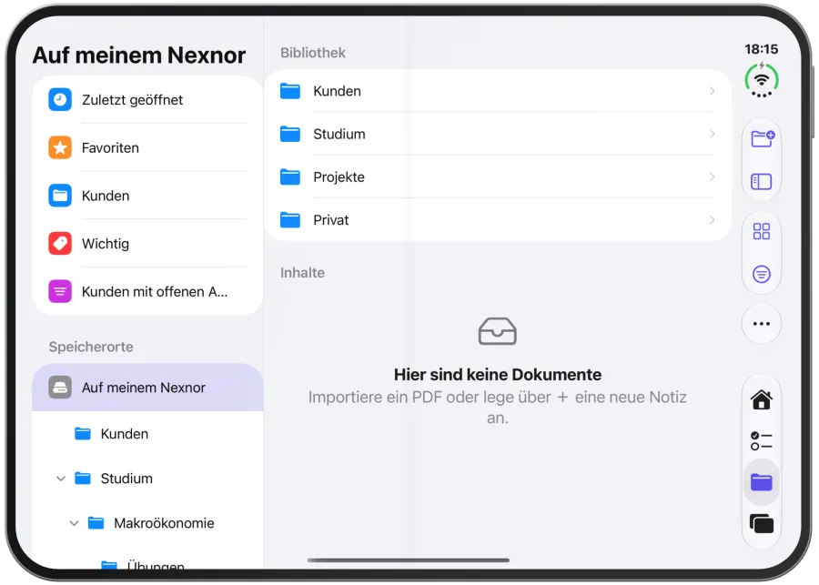Open Studium via its right chevron
Screen dimensions: 819x585
(712, 134)
